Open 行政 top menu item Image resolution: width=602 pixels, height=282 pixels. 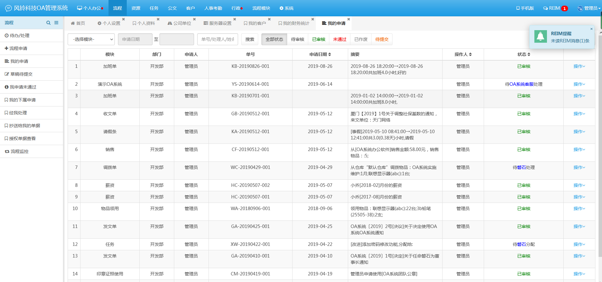[237, 8]
